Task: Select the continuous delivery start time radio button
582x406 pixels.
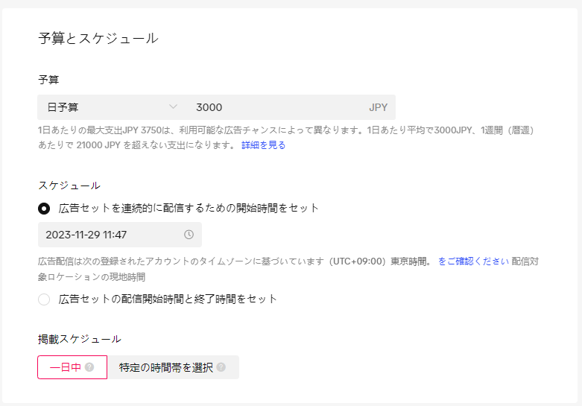Action: tap(44, 209)
